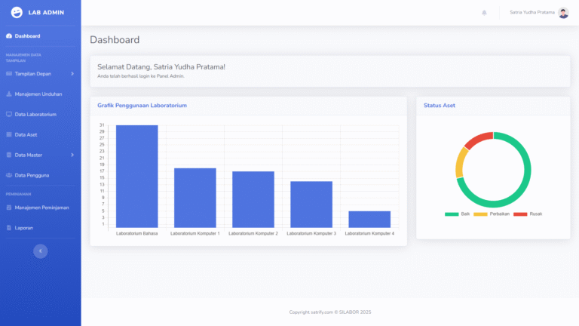This screenshot has height=326, width=579.
Task: Open the Dashboard menu item
Action: pyautogui.click(x=27, y=36)
